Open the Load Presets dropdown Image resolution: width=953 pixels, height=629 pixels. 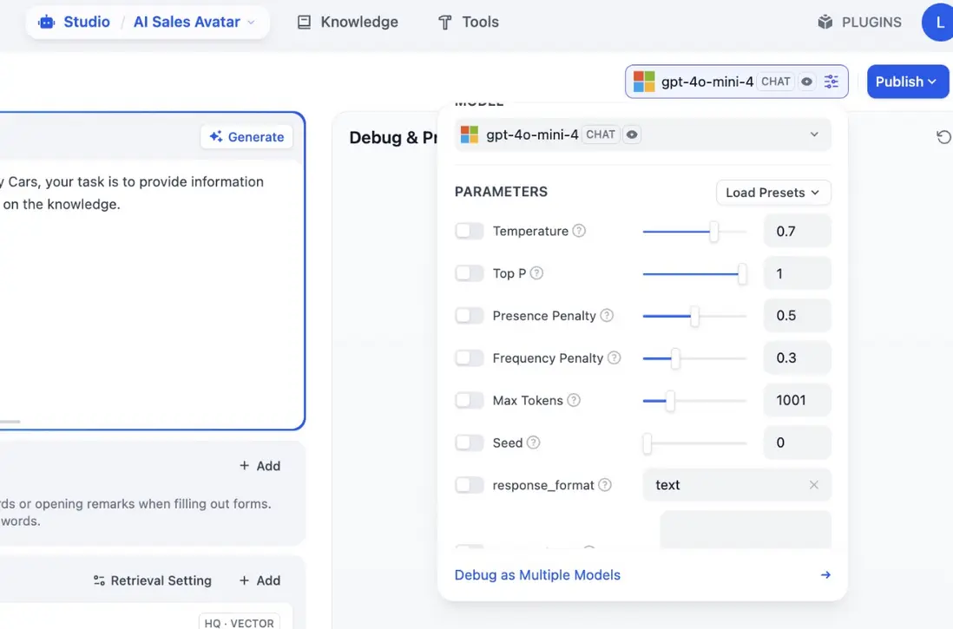(x=773, y=193)
